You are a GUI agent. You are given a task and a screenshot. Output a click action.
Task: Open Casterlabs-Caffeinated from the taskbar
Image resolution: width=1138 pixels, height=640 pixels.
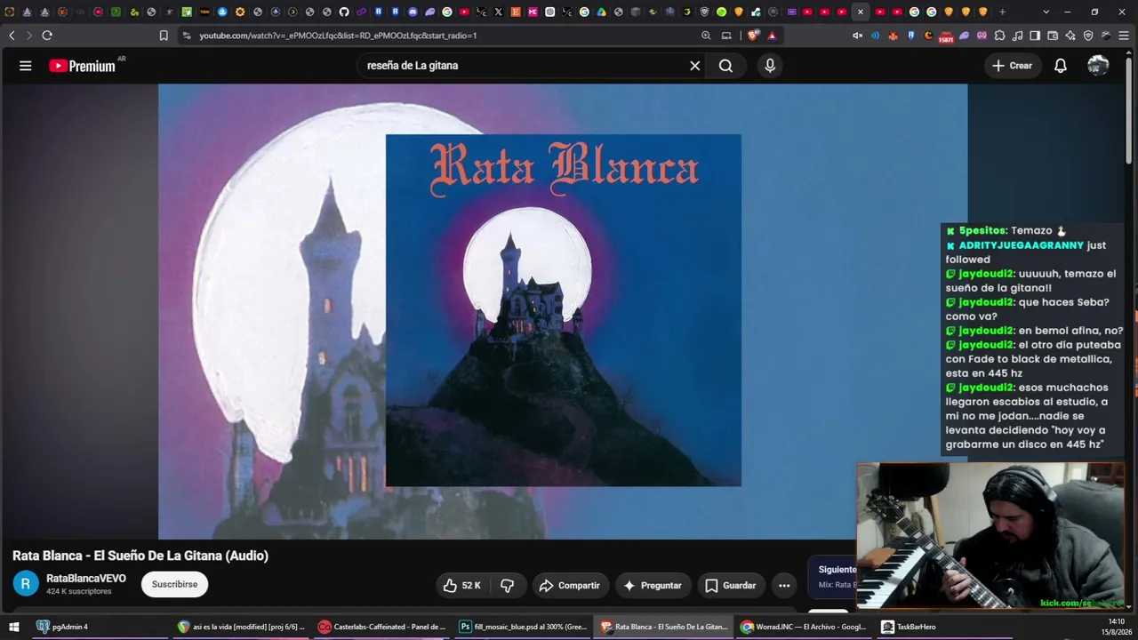382,627
